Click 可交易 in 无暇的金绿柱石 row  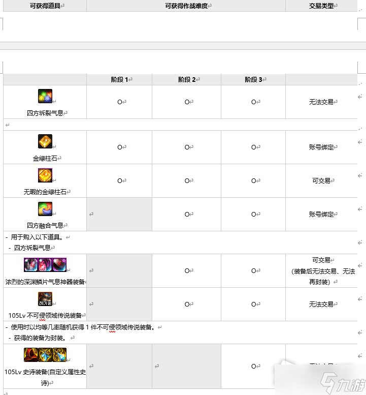click(321, 181)
